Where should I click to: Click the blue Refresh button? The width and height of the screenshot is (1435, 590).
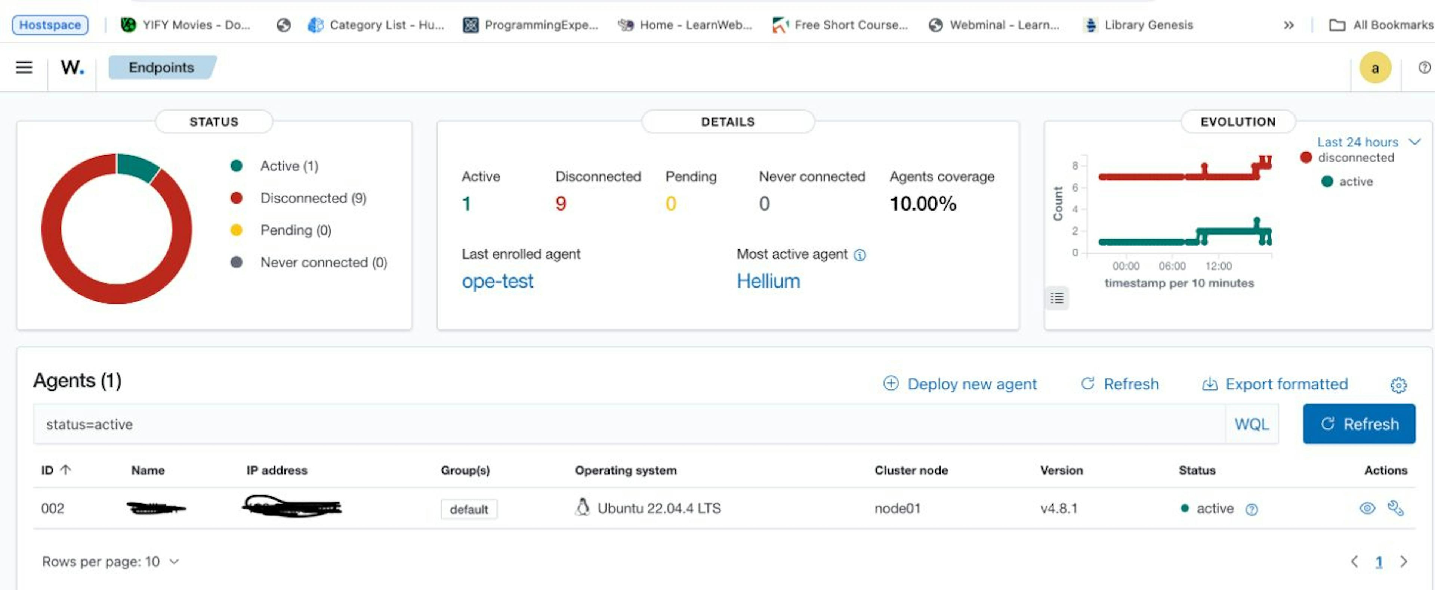tap(1359, 423)
